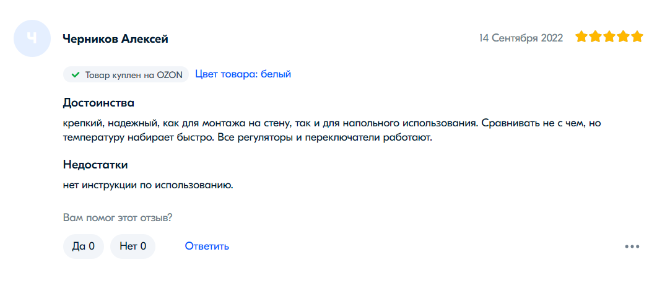The image size is (657, 288).
Task: Click the reviewer avatar with letter Ч
Action: coord(32,38)
